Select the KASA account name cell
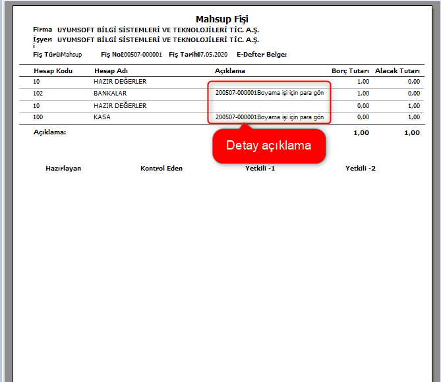441x382 pixels. [x=102, y=117]
